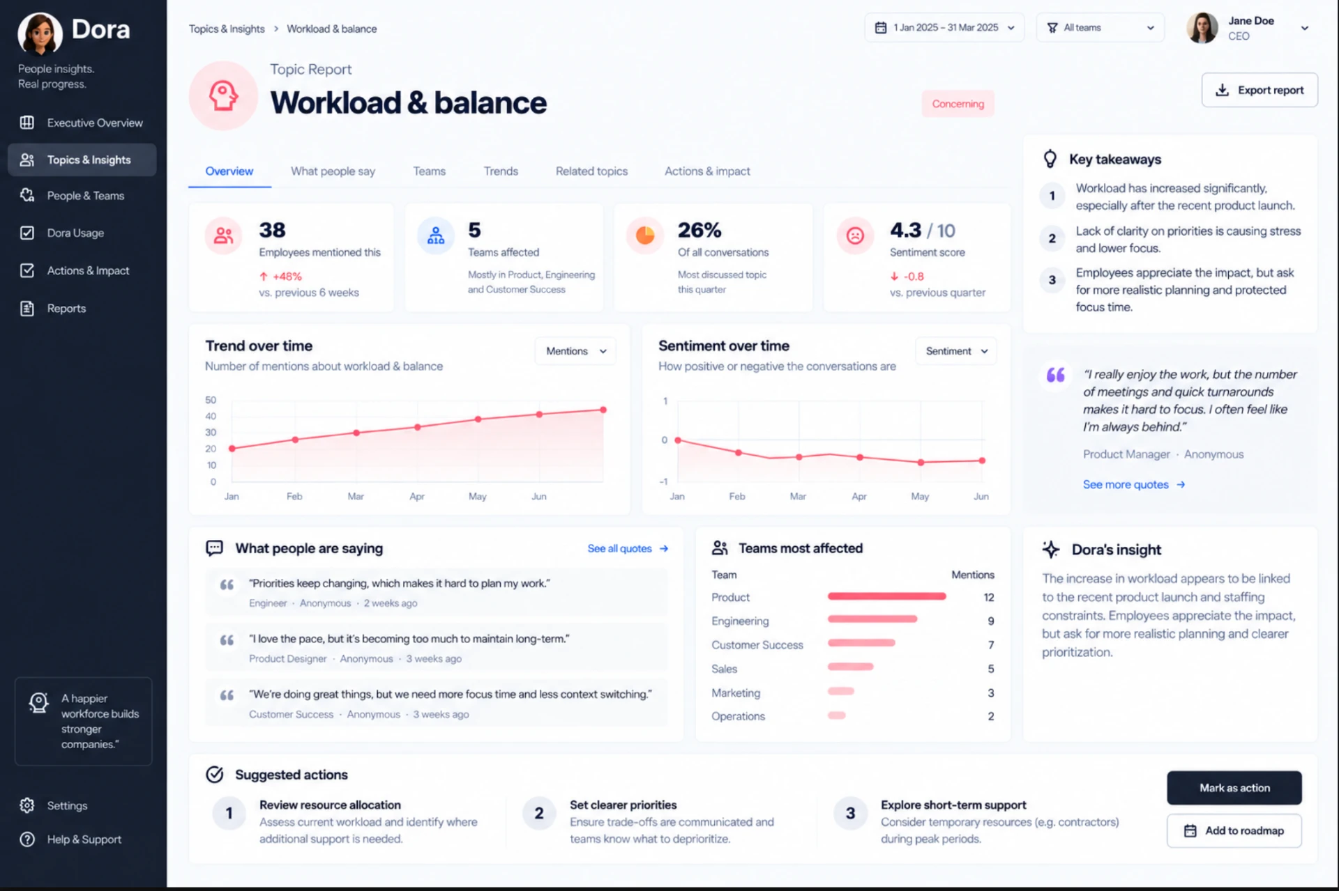The height and width of the screenshot is (891, 1339).
Task: Click the sad face sentiment icon
Action: [x=855, y=235]
